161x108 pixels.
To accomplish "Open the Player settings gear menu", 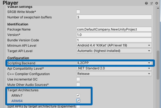I will 157,3.
